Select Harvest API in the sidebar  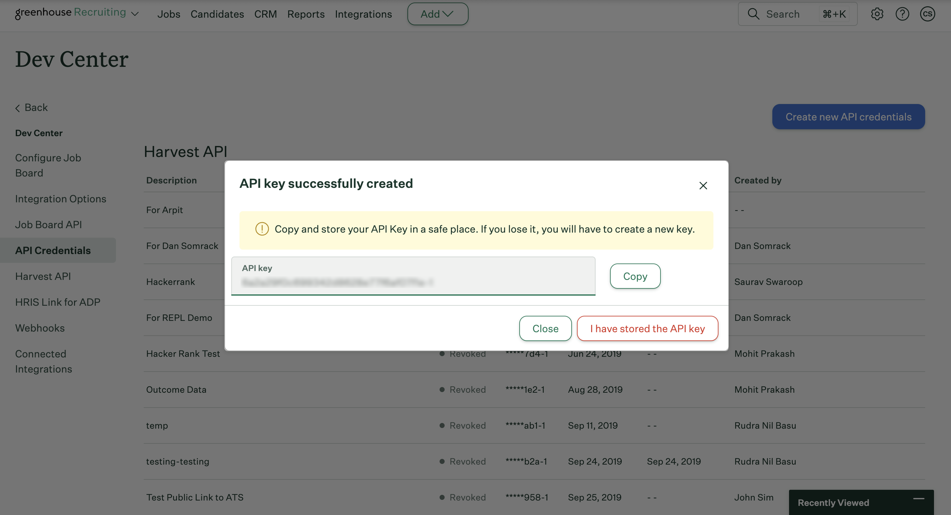[43, 276]
